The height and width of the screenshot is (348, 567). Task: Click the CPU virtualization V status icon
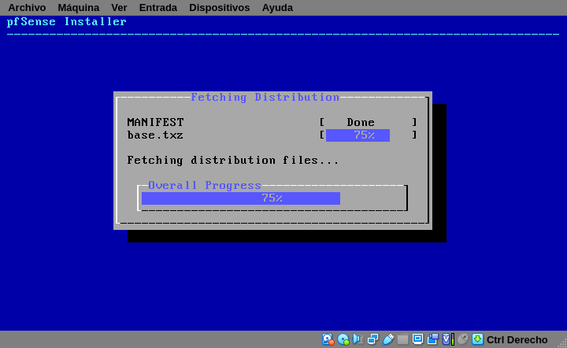coord(448,339)
